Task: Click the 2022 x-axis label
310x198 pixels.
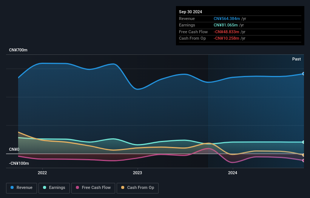Action: tap(42, 173)
